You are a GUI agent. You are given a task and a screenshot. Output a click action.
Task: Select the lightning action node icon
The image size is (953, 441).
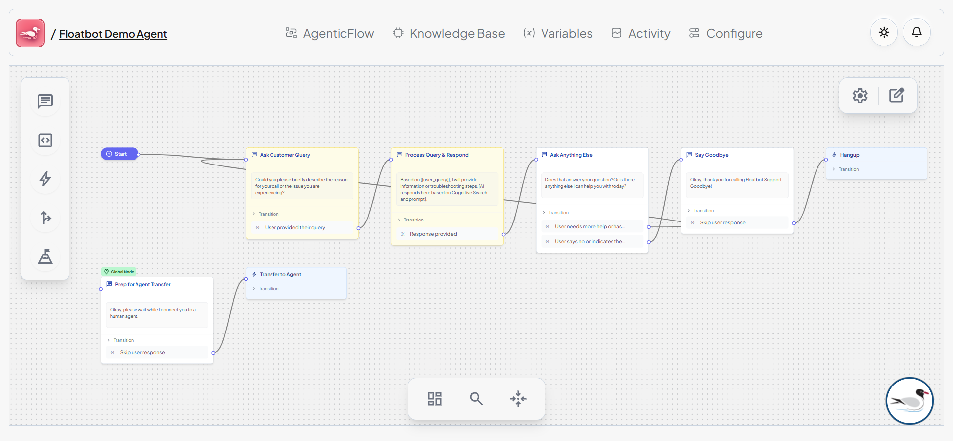(x=45, y=179)
